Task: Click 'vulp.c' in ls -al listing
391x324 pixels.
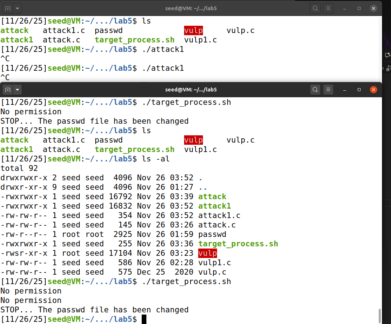Action: (x=212, y=272)
